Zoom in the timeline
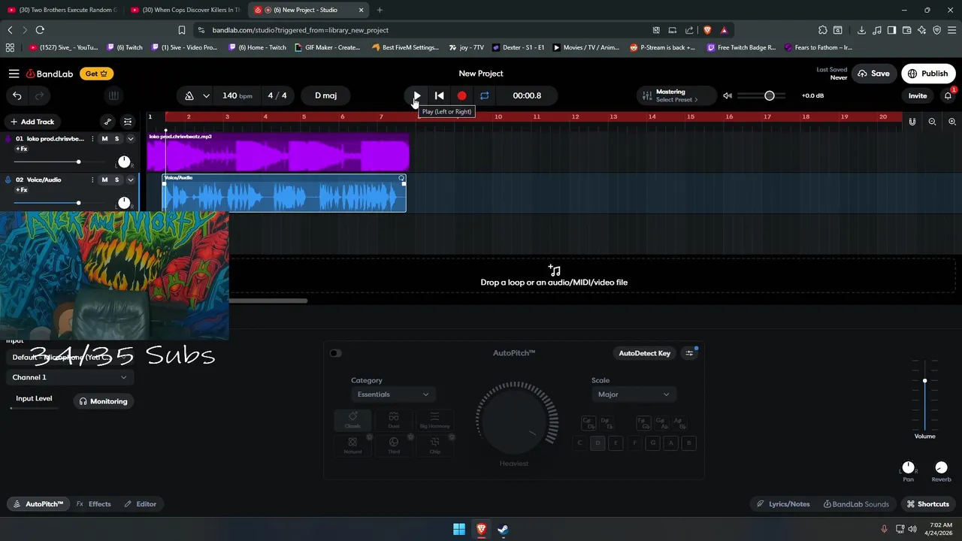Viewport: 962px width, 541px height. click(x=952, y=122)
